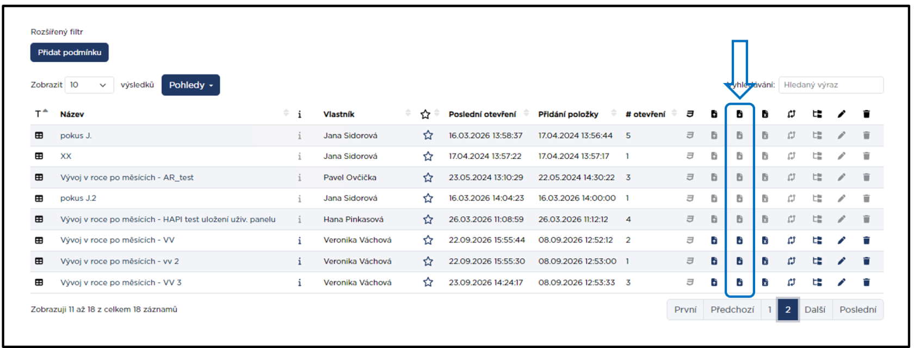Click the Další pagination button
The height and width of the screenshot is (348, 914).
(815, 309)
